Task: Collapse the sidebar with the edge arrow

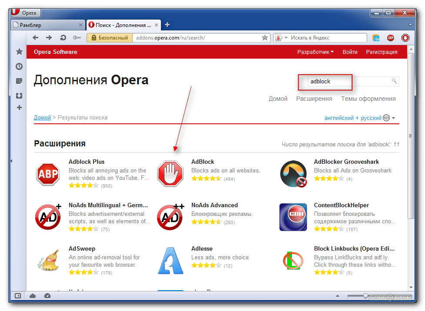Action: pyautogui.click(x=11, y=161)
